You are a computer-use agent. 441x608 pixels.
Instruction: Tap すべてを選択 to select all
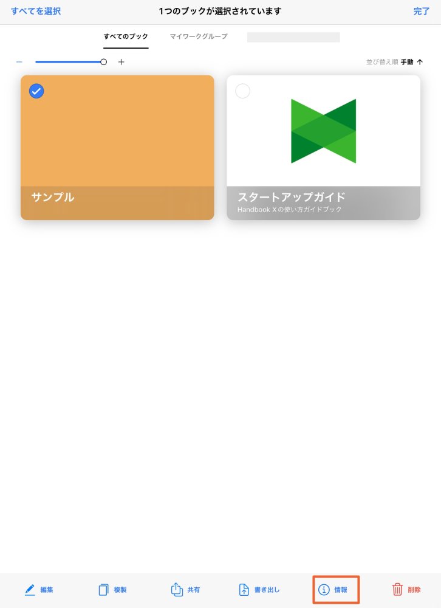pos(36,11)
